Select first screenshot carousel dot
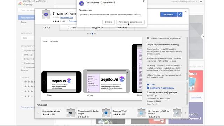The image size is (224, 126). coord(88,34)
